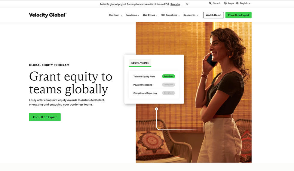The width and height of the screenshot is (294, 171).
Task: Click the Login user icon
Action: point(225,3)
